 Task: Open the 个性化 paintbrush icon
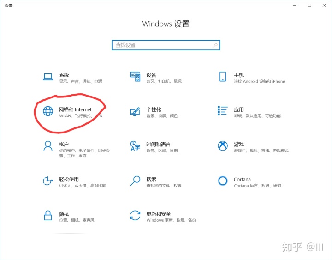[x=135, y=111]
